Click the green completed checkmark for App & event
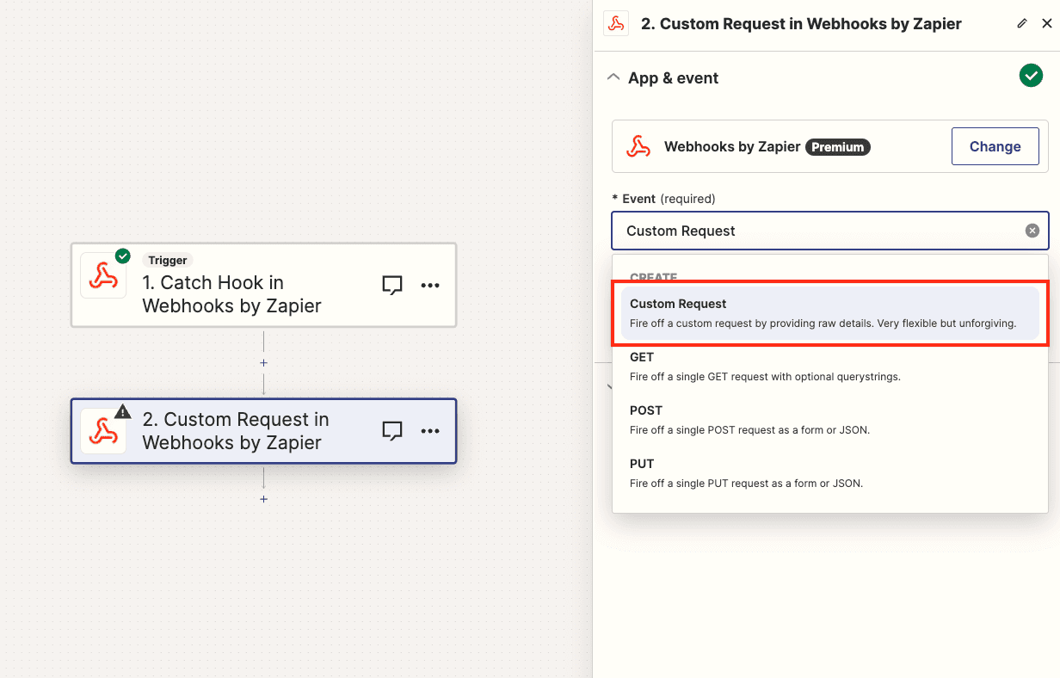The width and height of the screenshot is (1060, 678). (1031, 76)
